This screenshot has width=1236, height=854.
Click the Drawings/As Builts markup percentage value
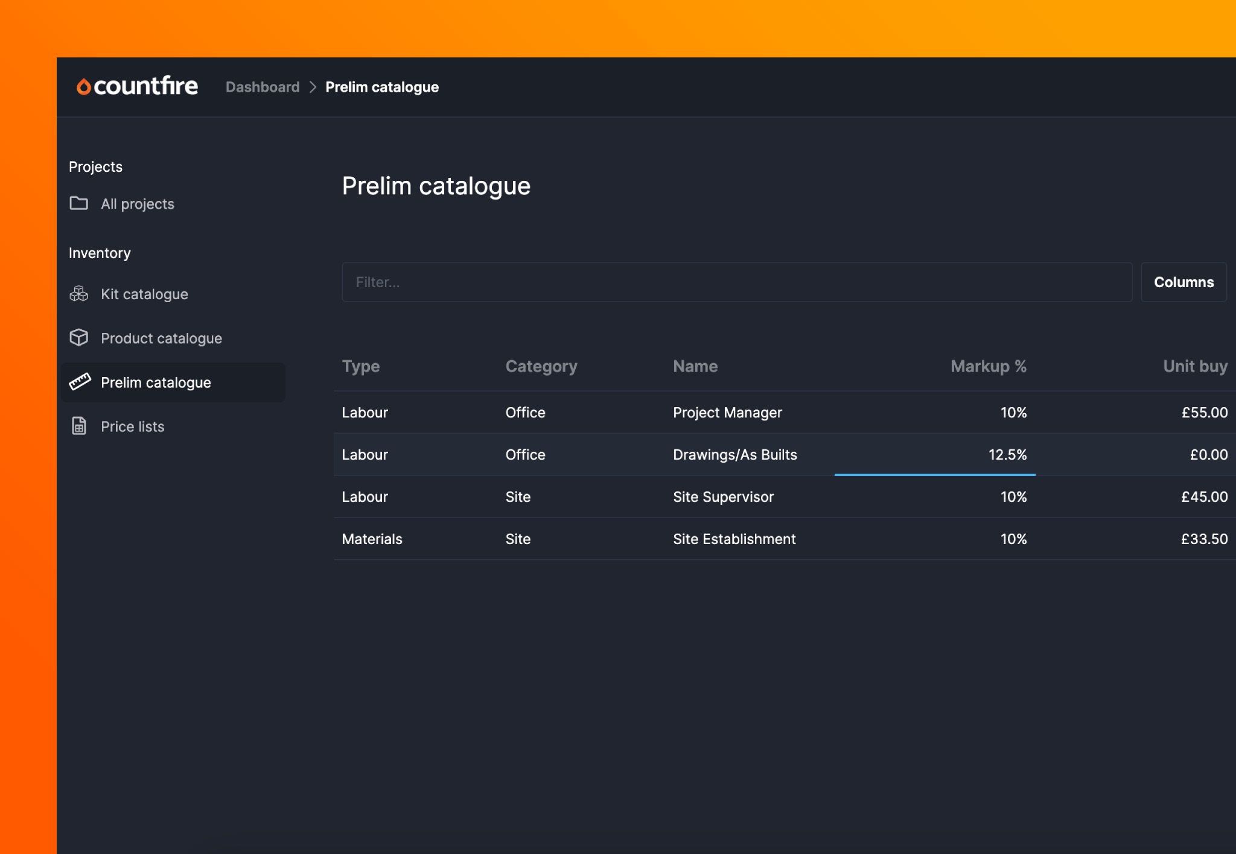tap(1007, 455)
